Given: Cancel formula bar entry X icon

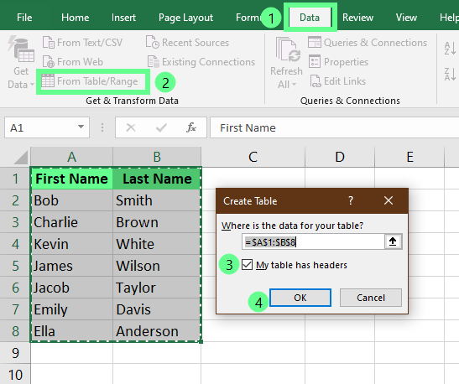Looking at the screenshot, I should 131,127.
